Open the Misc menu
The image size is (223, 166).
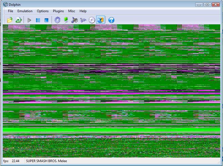pyautogui.click(x=72, y=11)
